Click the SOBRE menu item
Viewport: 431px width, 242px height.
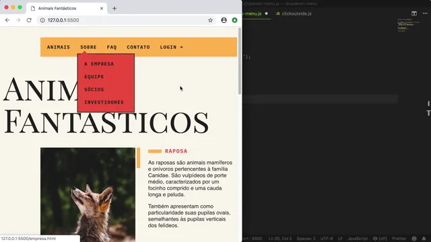point(88,47)
